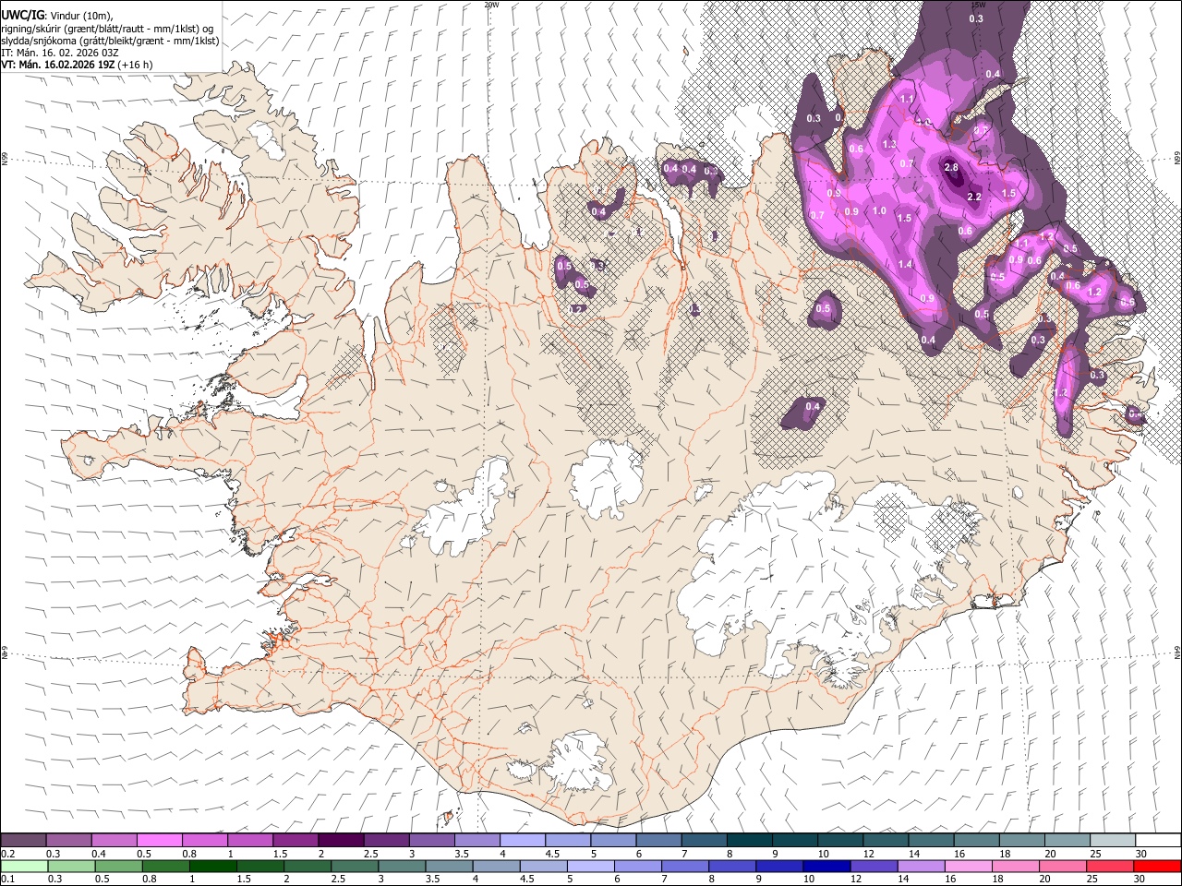
Task: Click the UWC/IG title text
Action: click(22, 15)
